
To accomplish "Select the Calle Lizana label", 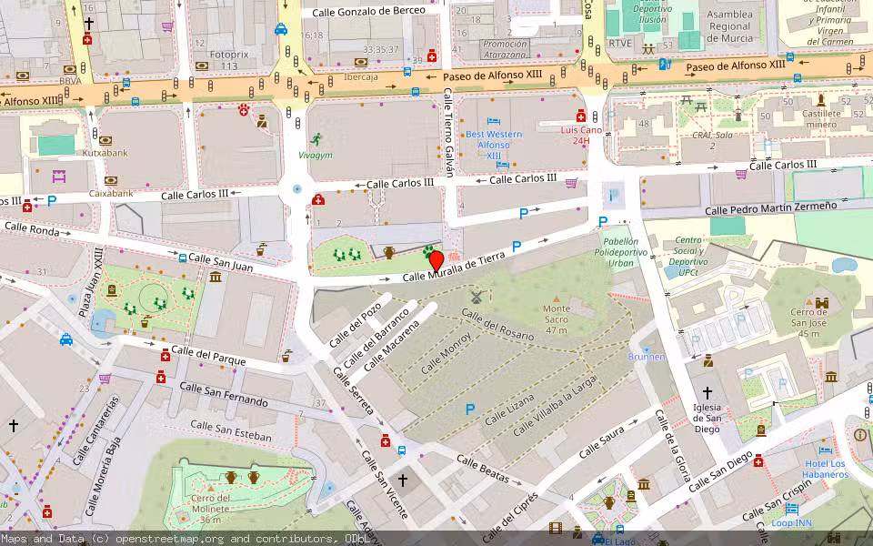I will (509, 410).
